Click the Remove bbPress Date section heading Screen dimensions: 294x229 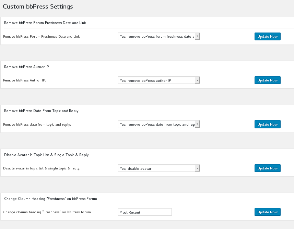41,111
